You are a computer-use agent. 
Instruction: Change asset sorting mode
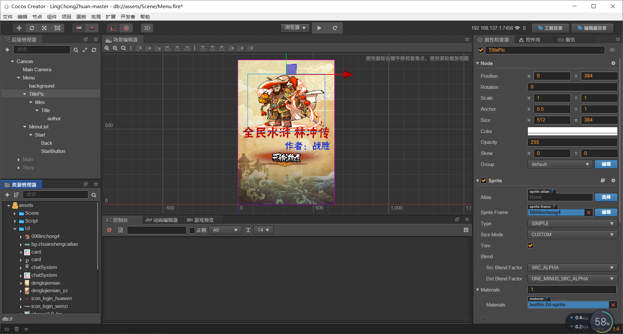[16, 195]
